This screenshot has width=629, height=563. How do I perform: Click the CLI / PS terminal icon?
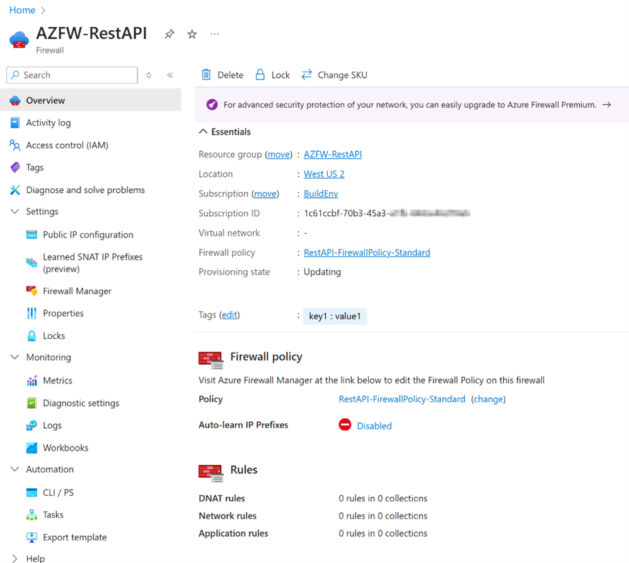coord(32,492)
